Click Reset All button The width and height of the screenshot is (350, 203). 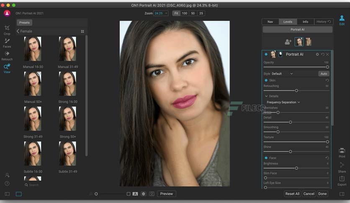point(292,194)
